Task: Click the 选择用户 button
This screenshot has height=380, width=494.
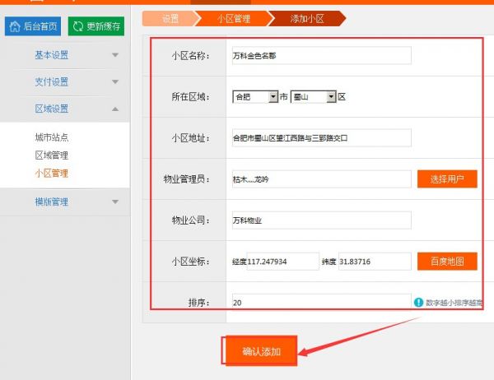Action: coord(447,179)
